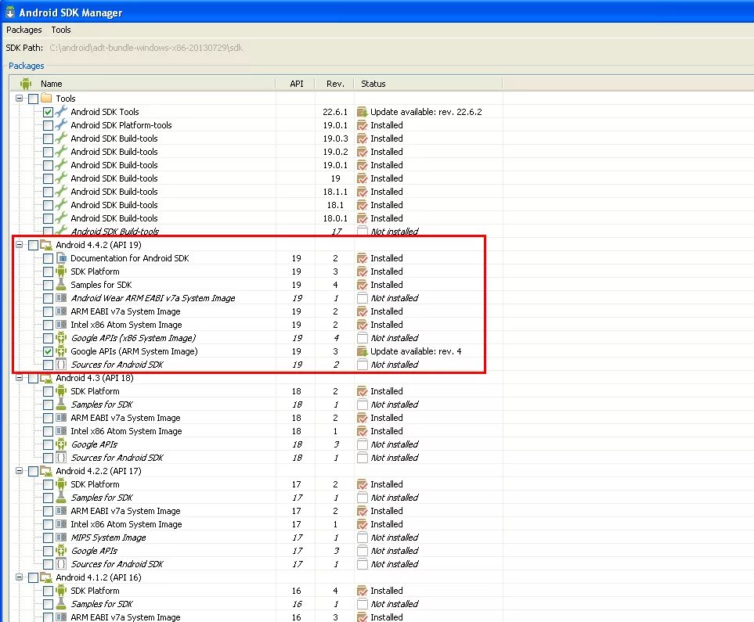Tick the Tools group checkbox
Viewport: 754px width, 622px height.
[33, 99]
